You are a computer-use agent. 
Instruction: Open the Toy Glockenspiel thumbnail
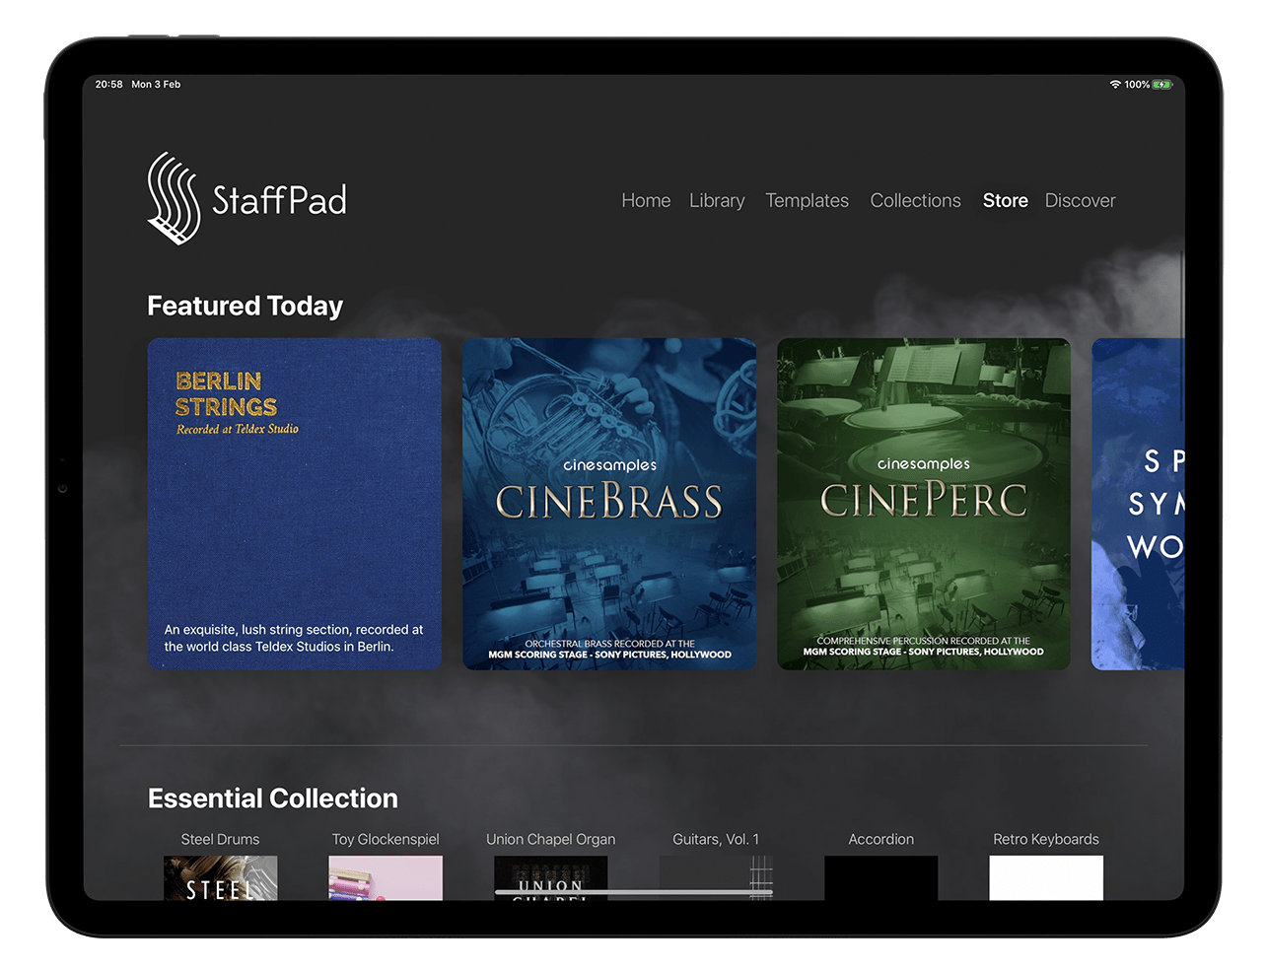[385, 876]
